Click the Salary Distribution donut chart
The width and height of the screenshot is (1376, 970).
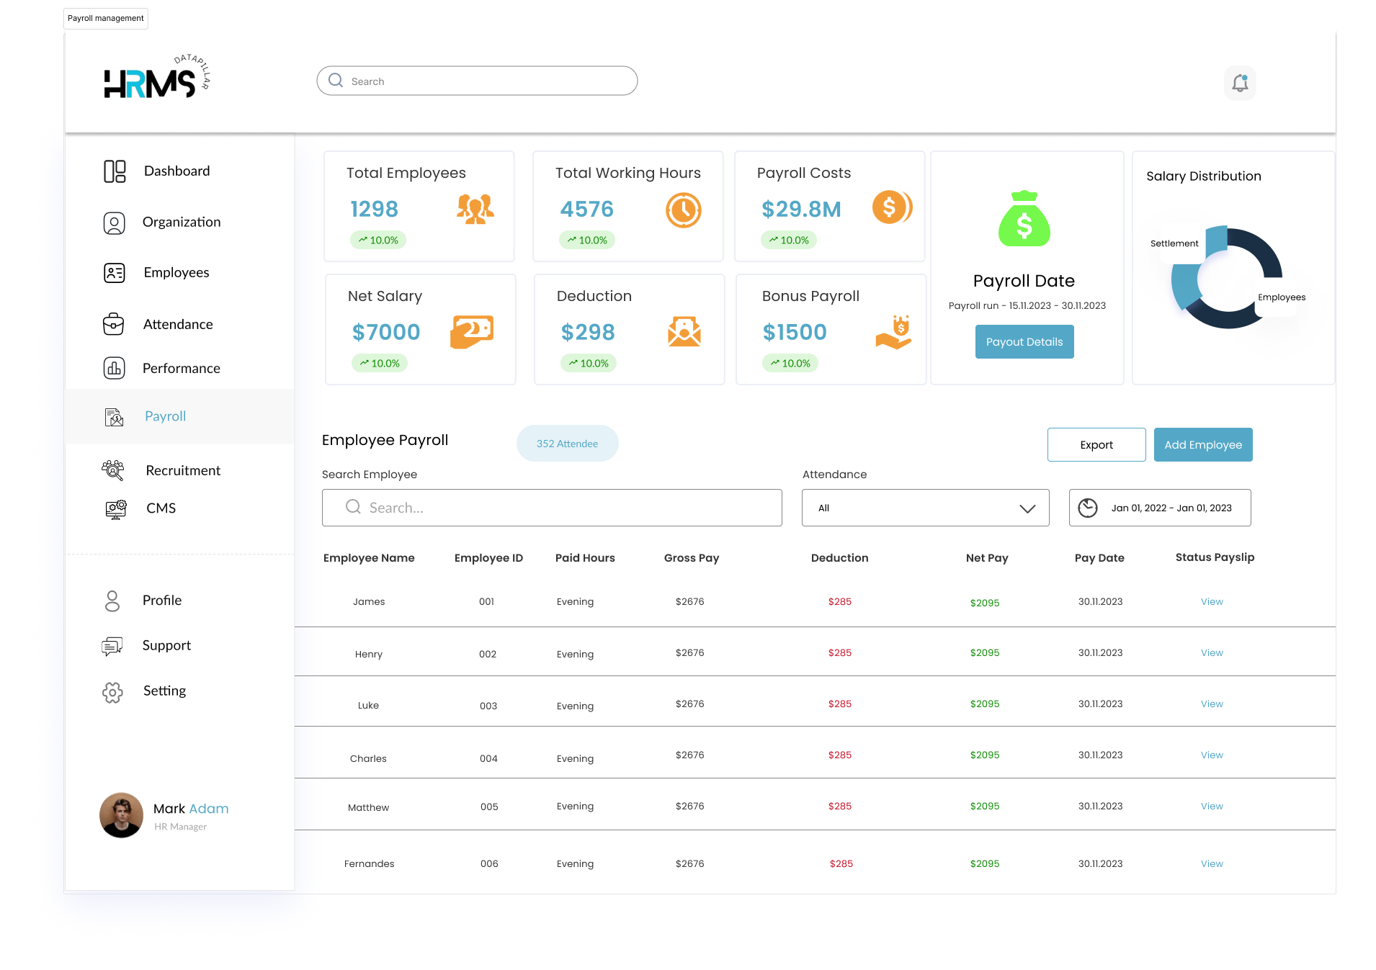point(1227,277)
